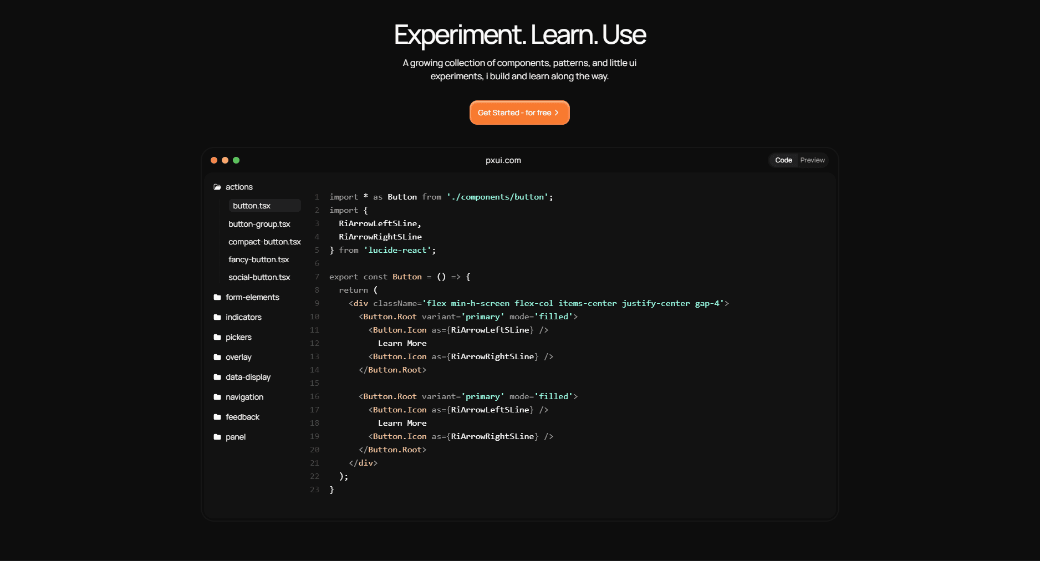Click the open folder icon beside actions
Viewport: 1040px width, 561px height.
pyautogui.click(x=217, y=187)
